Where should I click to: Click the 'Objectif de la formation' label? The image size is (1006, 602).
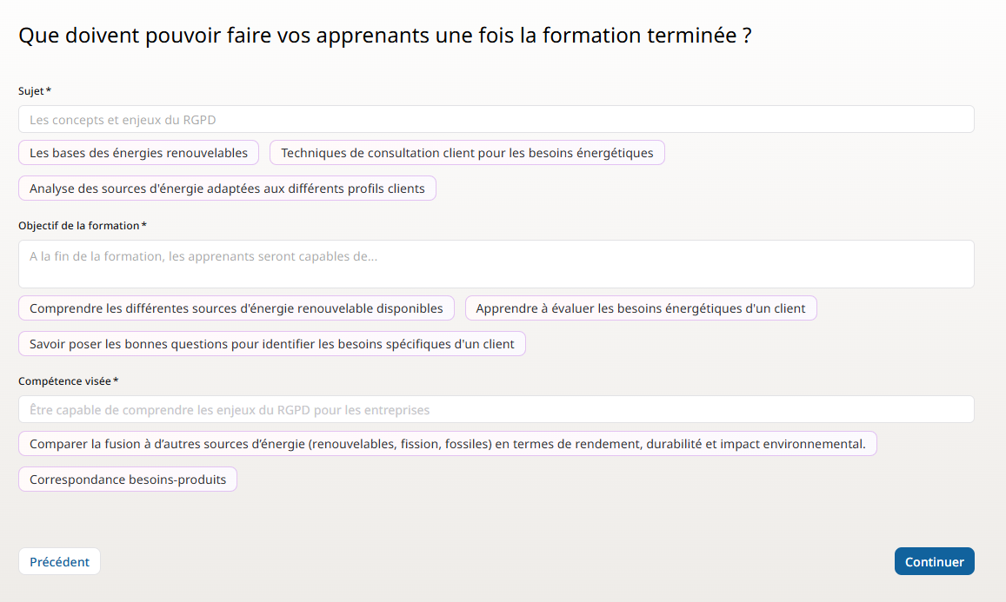coord(78,226)
